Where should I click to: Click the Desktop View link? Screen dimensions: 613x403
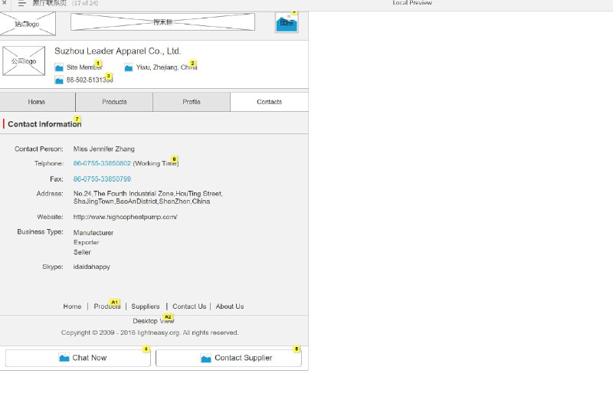click(153, 321)
